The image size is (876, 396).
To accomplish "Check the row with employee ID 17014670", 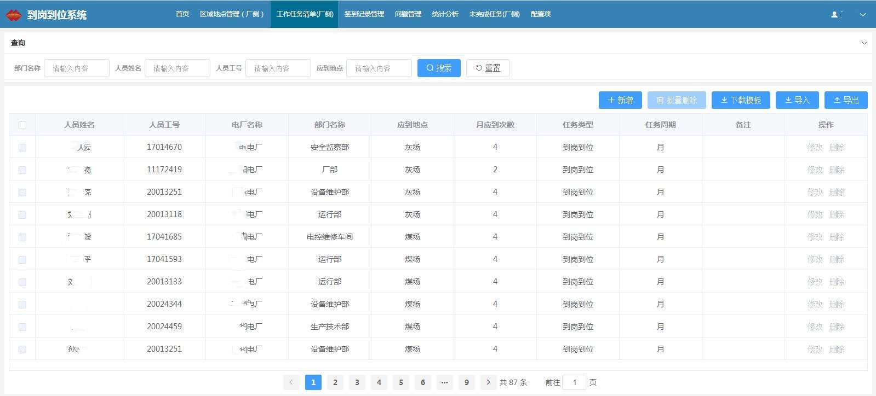I will 22,148.
